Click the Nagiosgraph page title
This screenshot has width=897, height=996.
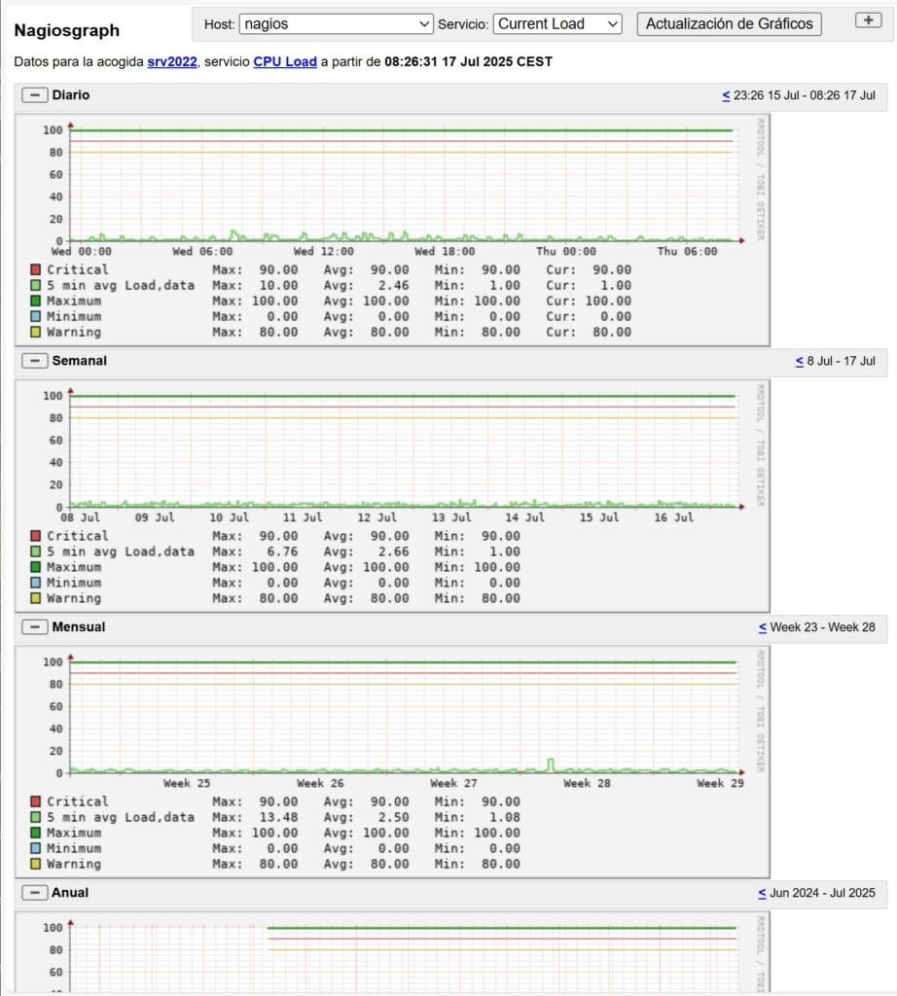coord(67,30)
